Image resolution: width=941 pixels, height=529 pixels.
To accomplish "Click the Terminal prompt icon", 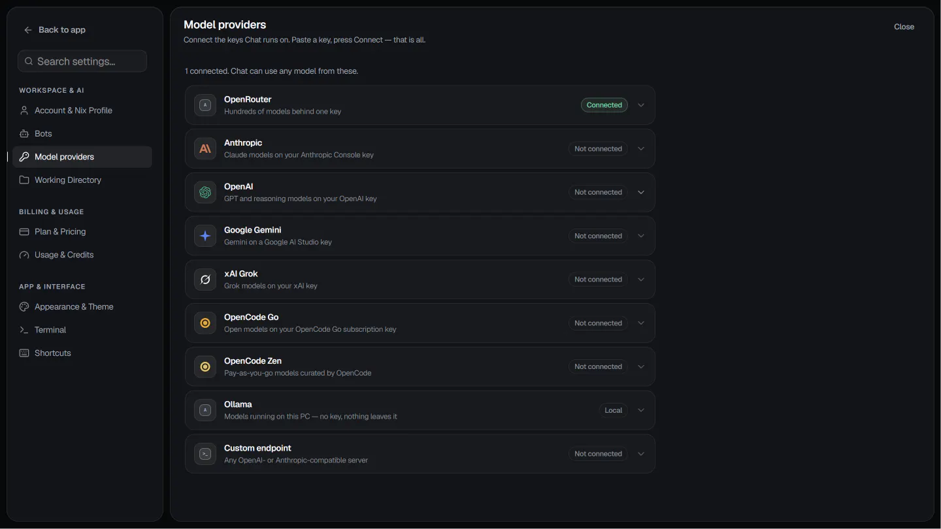I will (x=24, y=330).
